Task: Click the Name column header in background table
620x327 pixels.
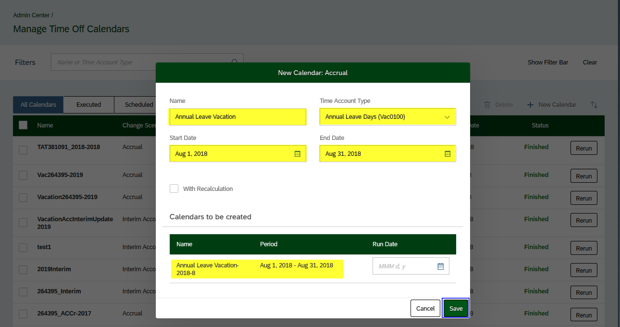Action: 45,125
